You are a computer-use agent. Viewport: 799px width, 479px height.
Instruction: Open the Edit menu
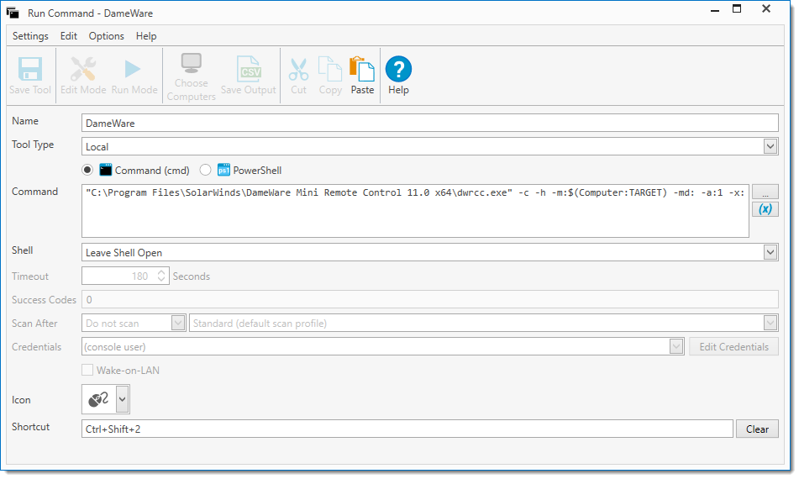tap(69, 35)
